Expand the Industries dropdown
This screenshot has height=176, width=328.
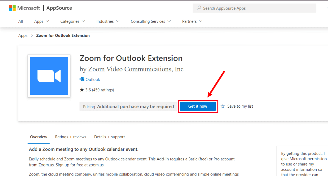click(x=108, y=21)
